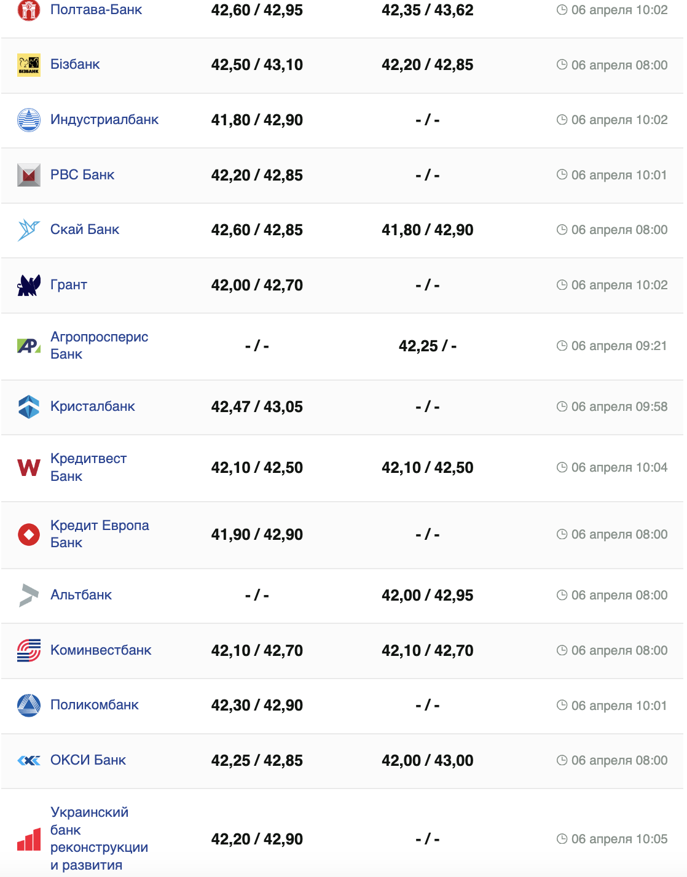Click the Скай Банк bird logo
This screenshot has height=877, width=687.
tap(28, 230)
